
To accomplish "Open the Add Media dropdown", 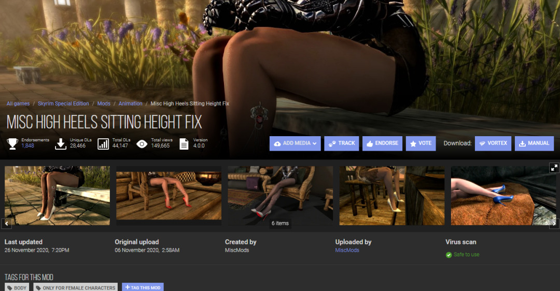I will click(295, 143).
